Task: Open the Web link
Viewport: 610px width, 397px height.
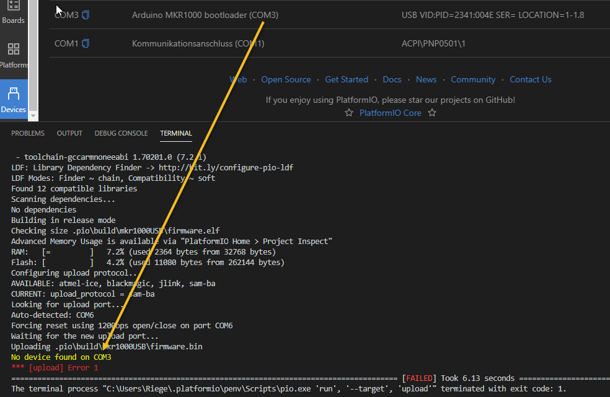Action: (238, 79)
